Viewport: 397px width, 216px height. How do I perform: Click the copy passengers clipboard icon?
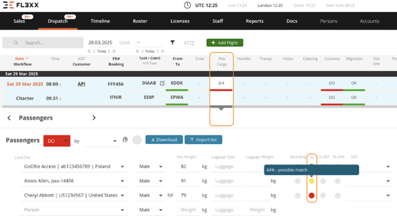[x=125, y=140]
